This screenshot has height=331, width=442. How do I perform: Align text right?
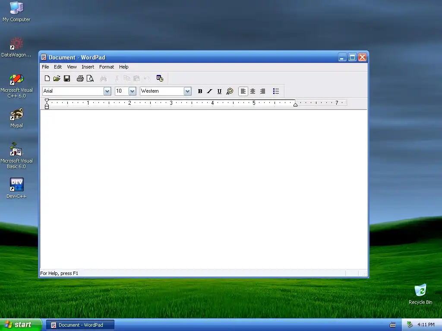click(262, 91)
